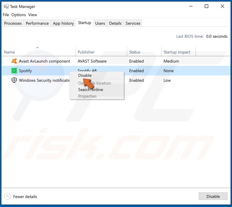The height and width of the screenshot is (207, 232).
Task: Click the Low startup impact value
Action: coord(167,80)
